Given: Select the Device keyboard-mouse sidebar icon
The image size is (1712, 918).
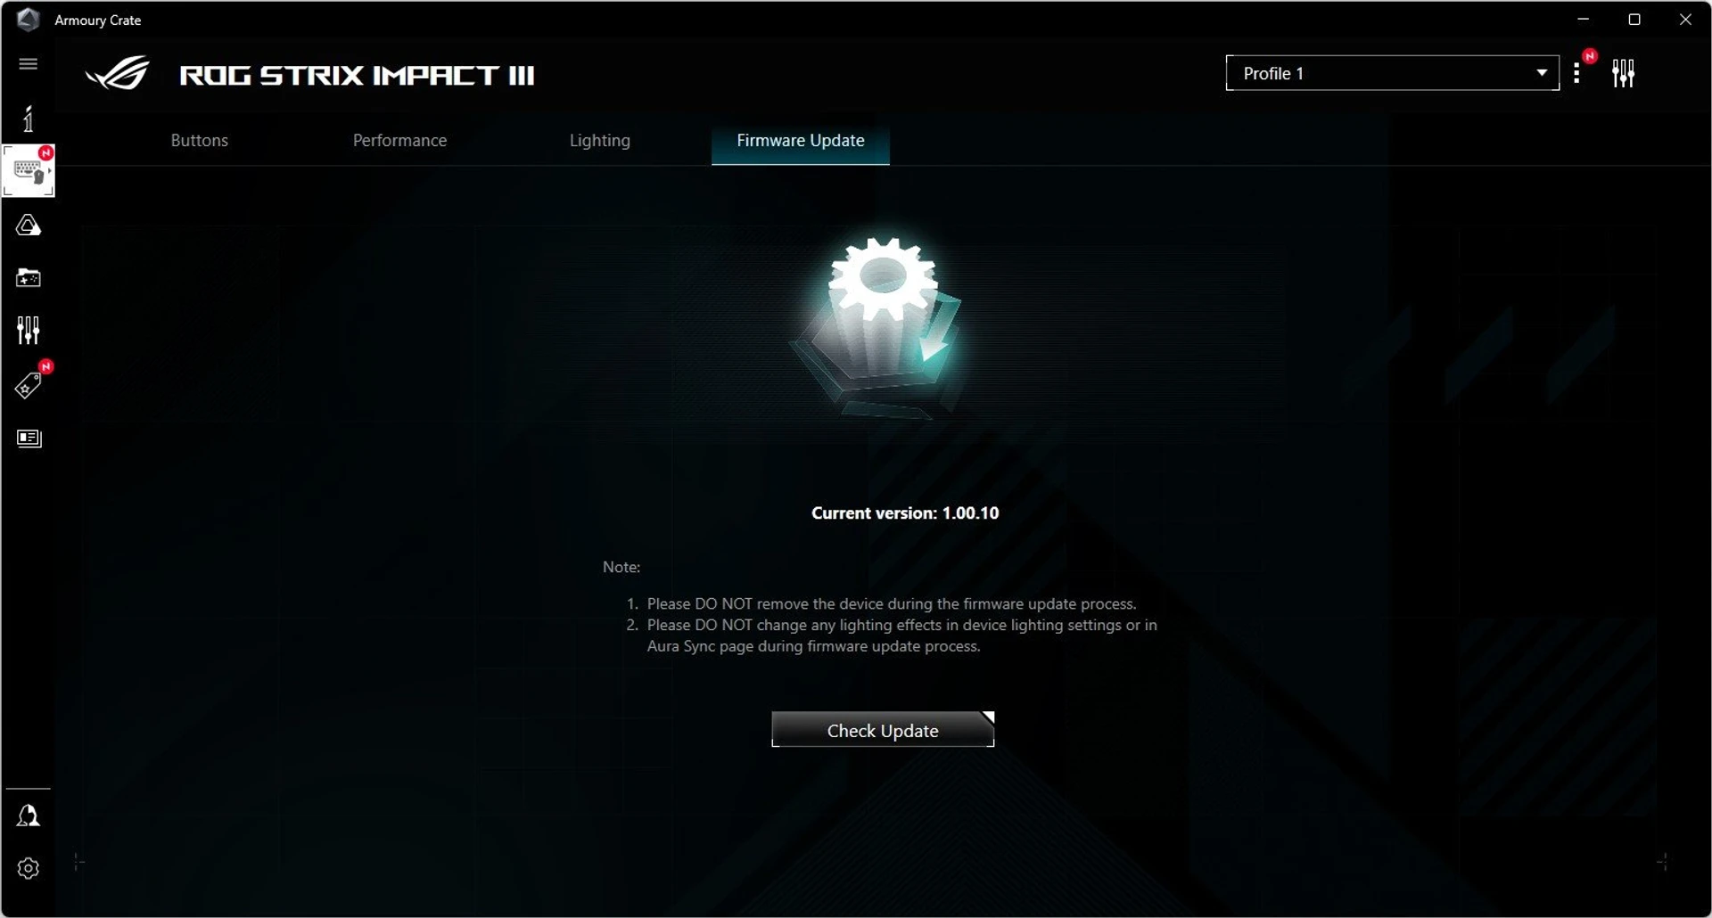Looking at the screenshot, I should 29,170.
